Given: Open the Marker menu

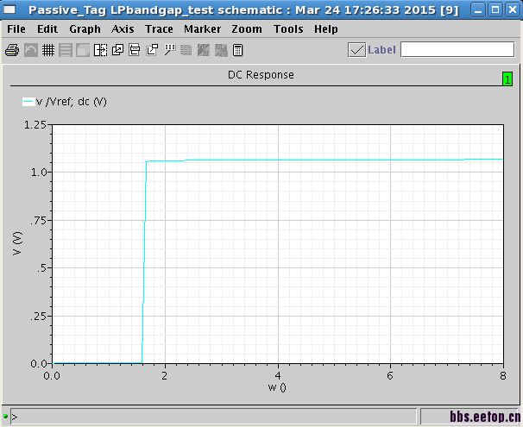Looking at the screenshot, I should (x=202, y=29).
